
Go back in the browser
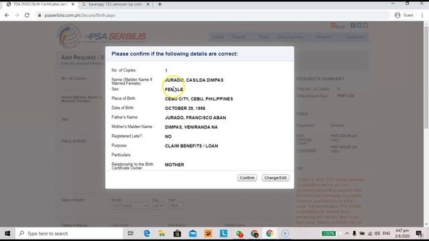pyautogui.click(x=7, y=15)
